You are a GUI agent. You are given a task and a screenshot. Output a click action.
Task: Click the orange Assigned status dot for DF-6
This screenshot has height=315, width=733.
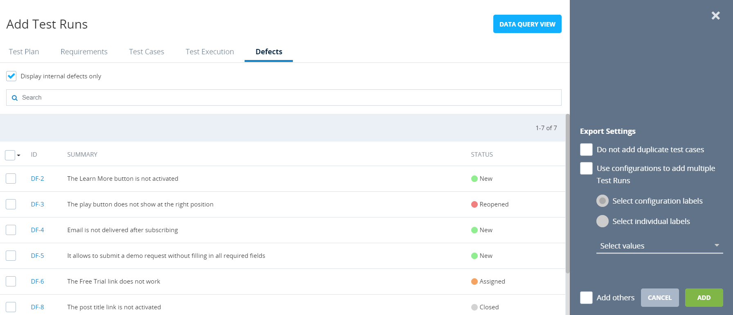(474, 282)
